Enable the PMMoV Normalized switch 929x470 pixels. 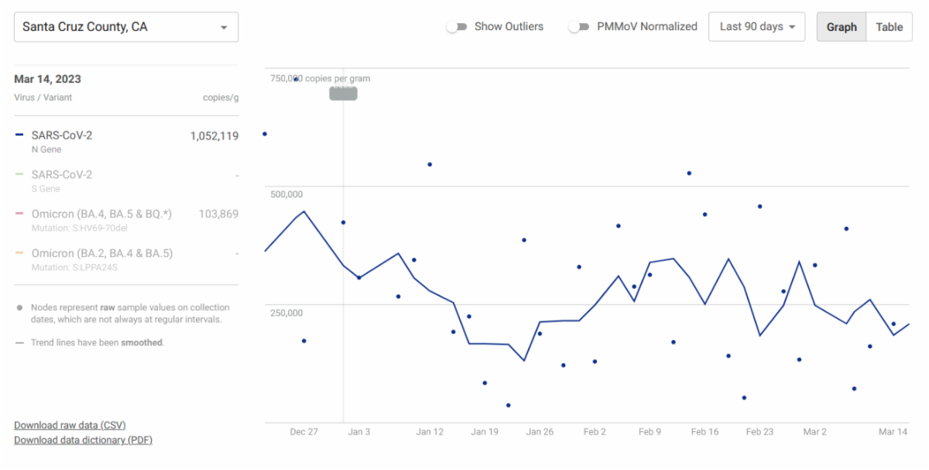(x=578, y=27)
